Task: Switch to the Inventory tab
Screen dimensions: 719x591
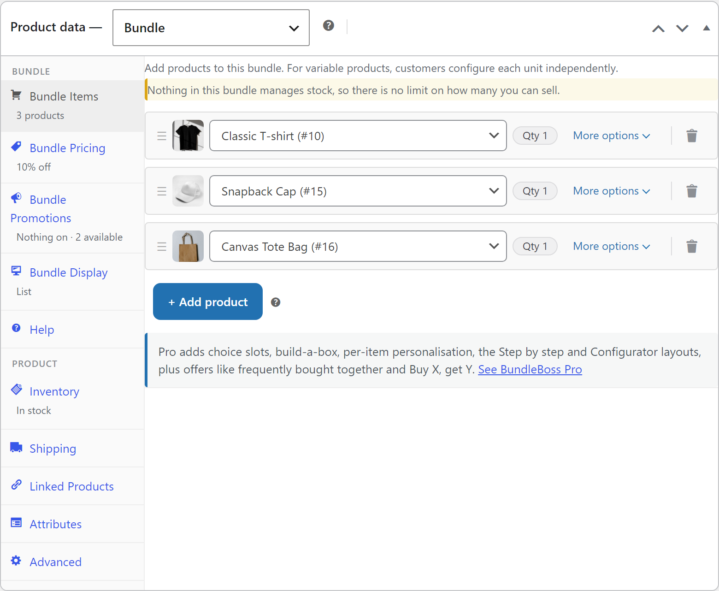Action: [x=72, y=401]
